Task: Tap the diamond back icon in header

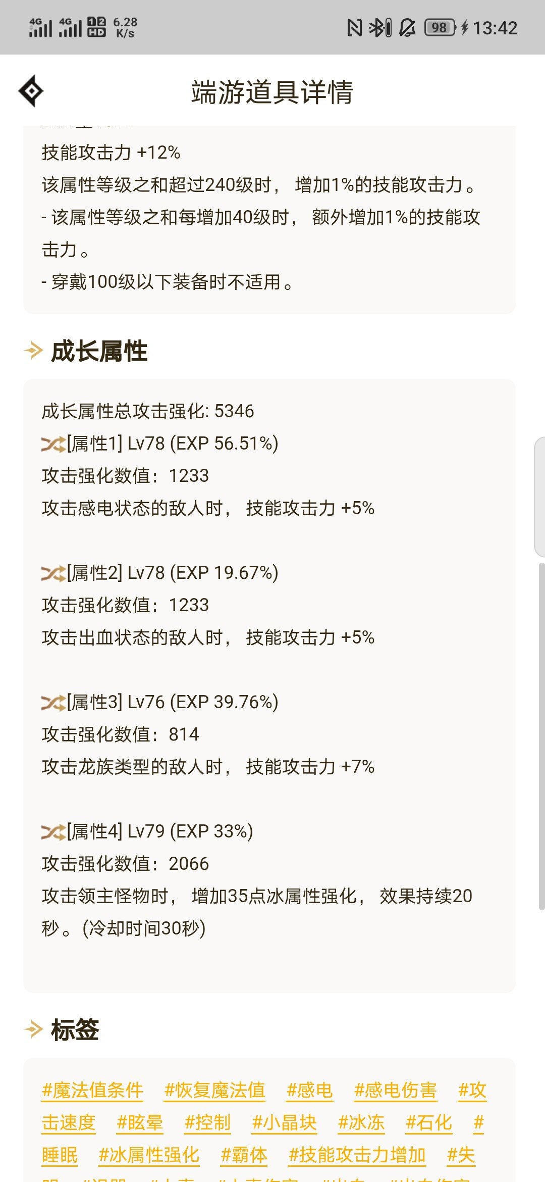Action: [31, 91]
